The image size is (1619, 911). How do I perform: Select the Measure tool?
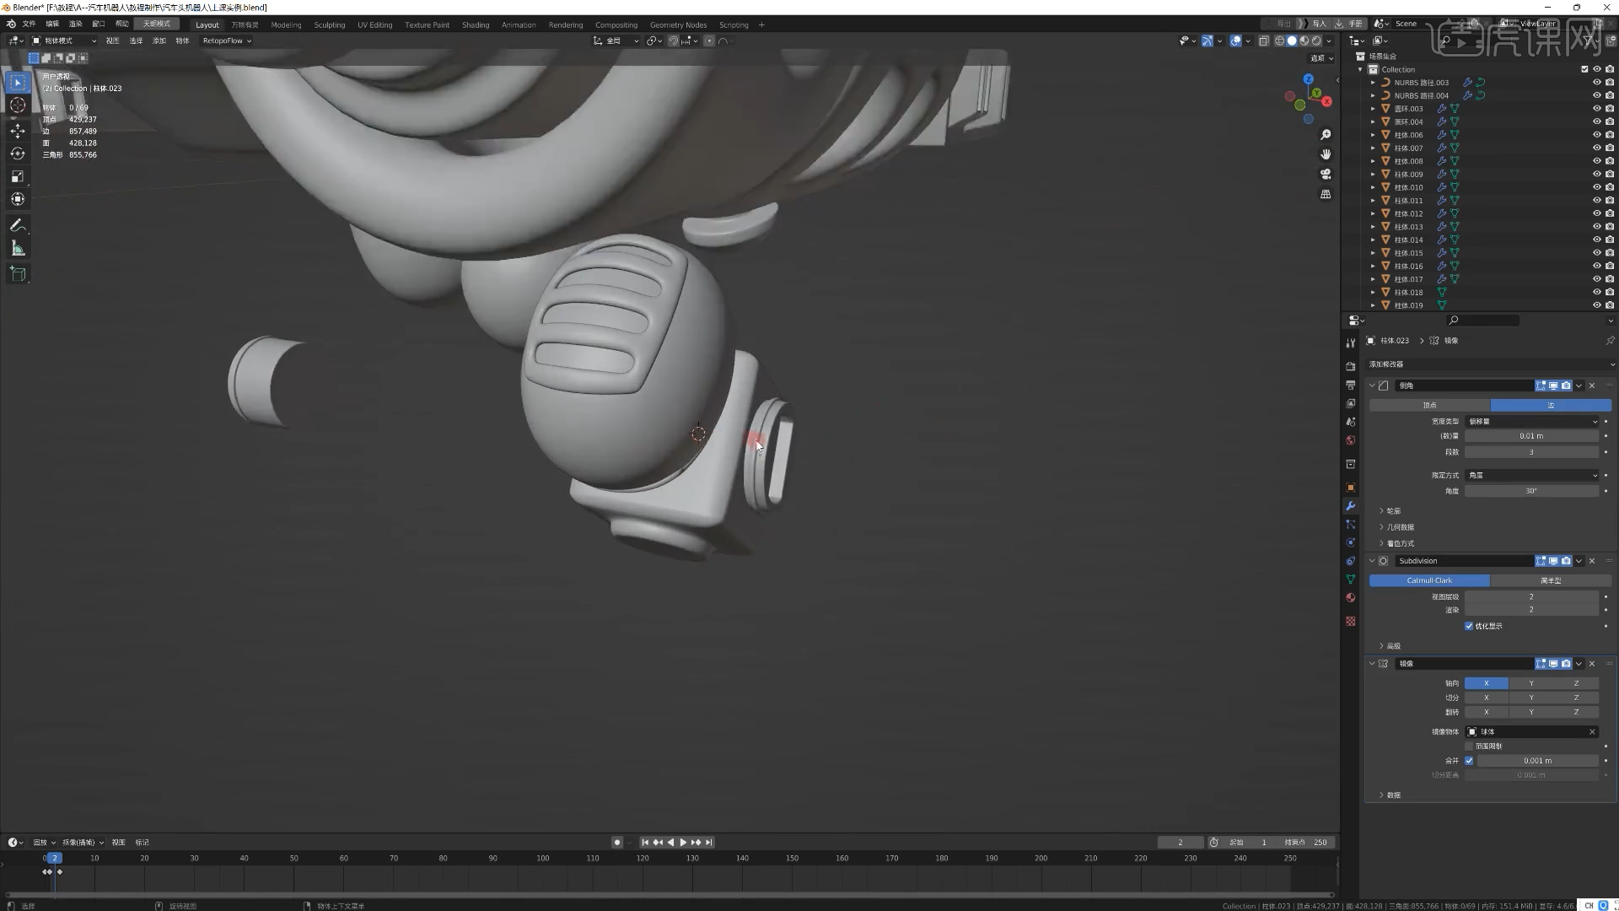pyautogui.click(x=18, y=247)
